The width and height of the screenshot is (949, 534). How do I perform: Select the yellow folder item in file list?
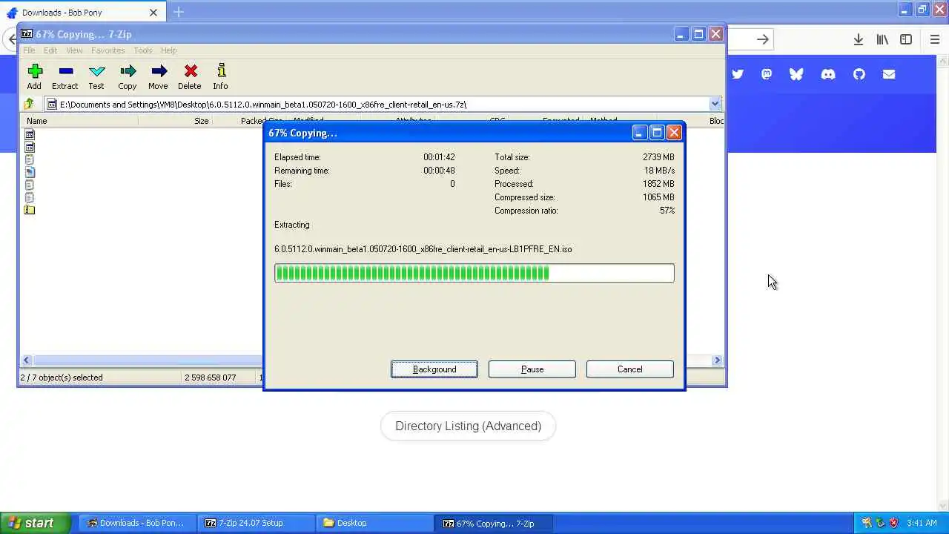30,210
